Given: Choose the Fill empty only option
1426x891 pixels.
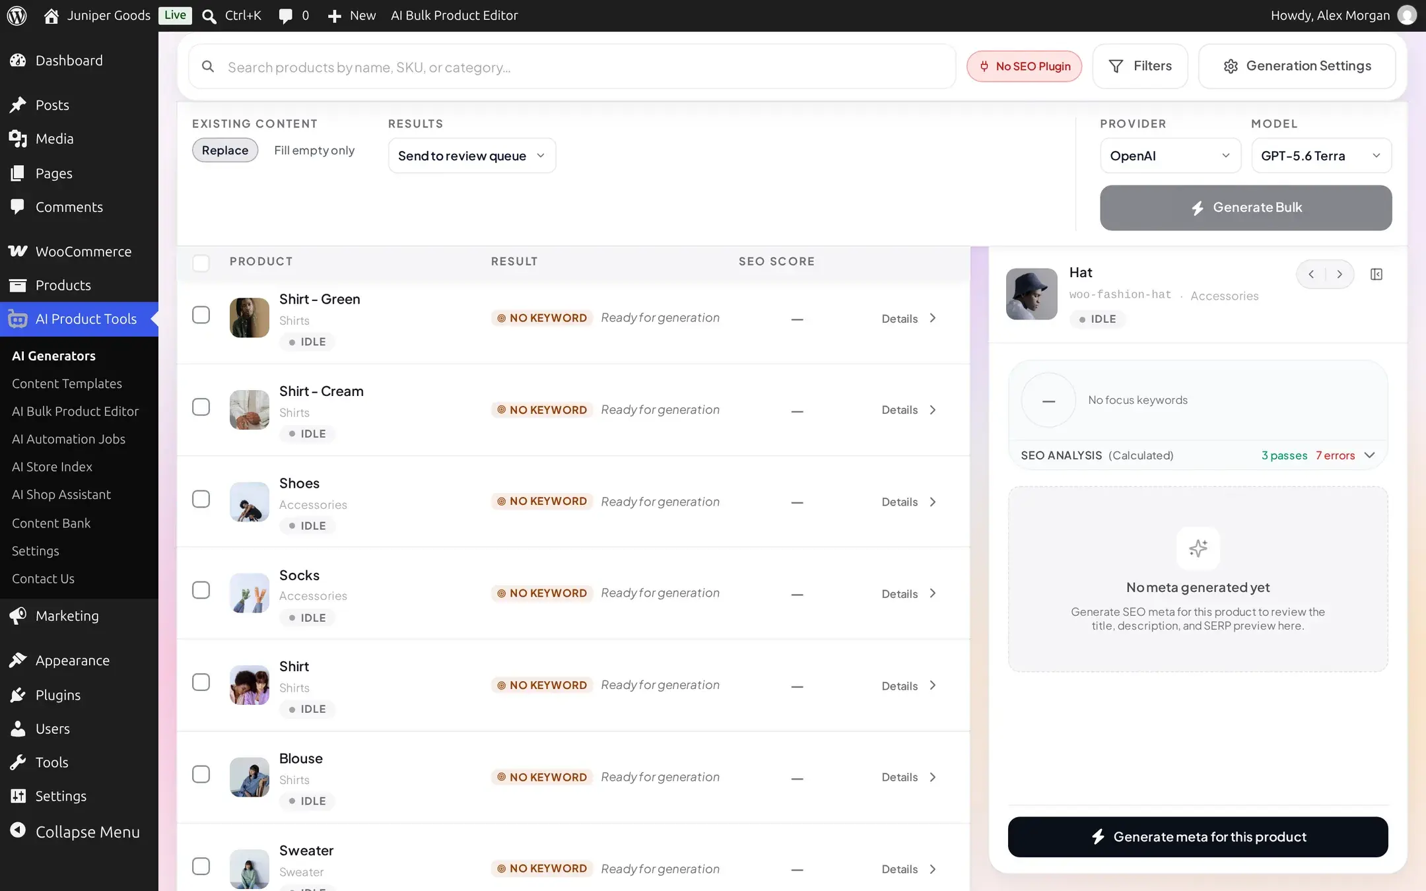Looking at the screenshot, I should pos(314,150).
